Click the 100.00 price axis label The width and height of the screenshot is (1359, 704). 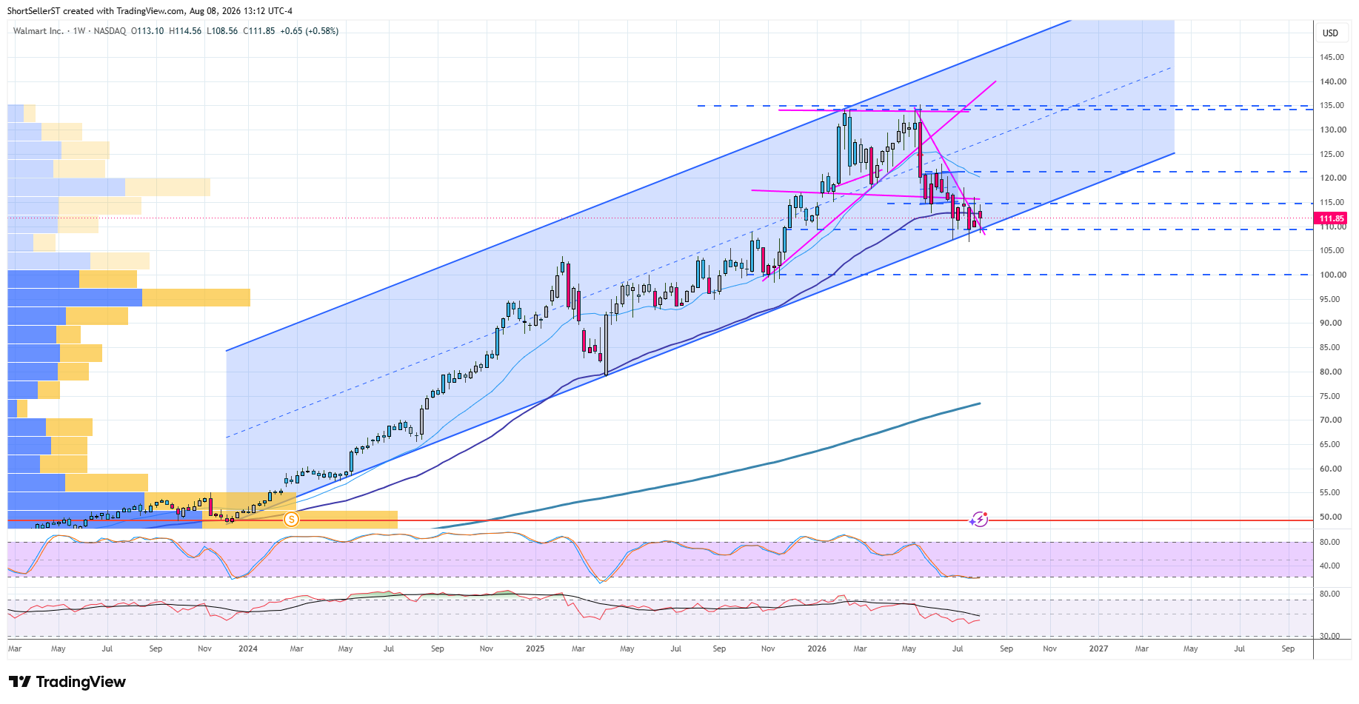tap(1332, 275)
